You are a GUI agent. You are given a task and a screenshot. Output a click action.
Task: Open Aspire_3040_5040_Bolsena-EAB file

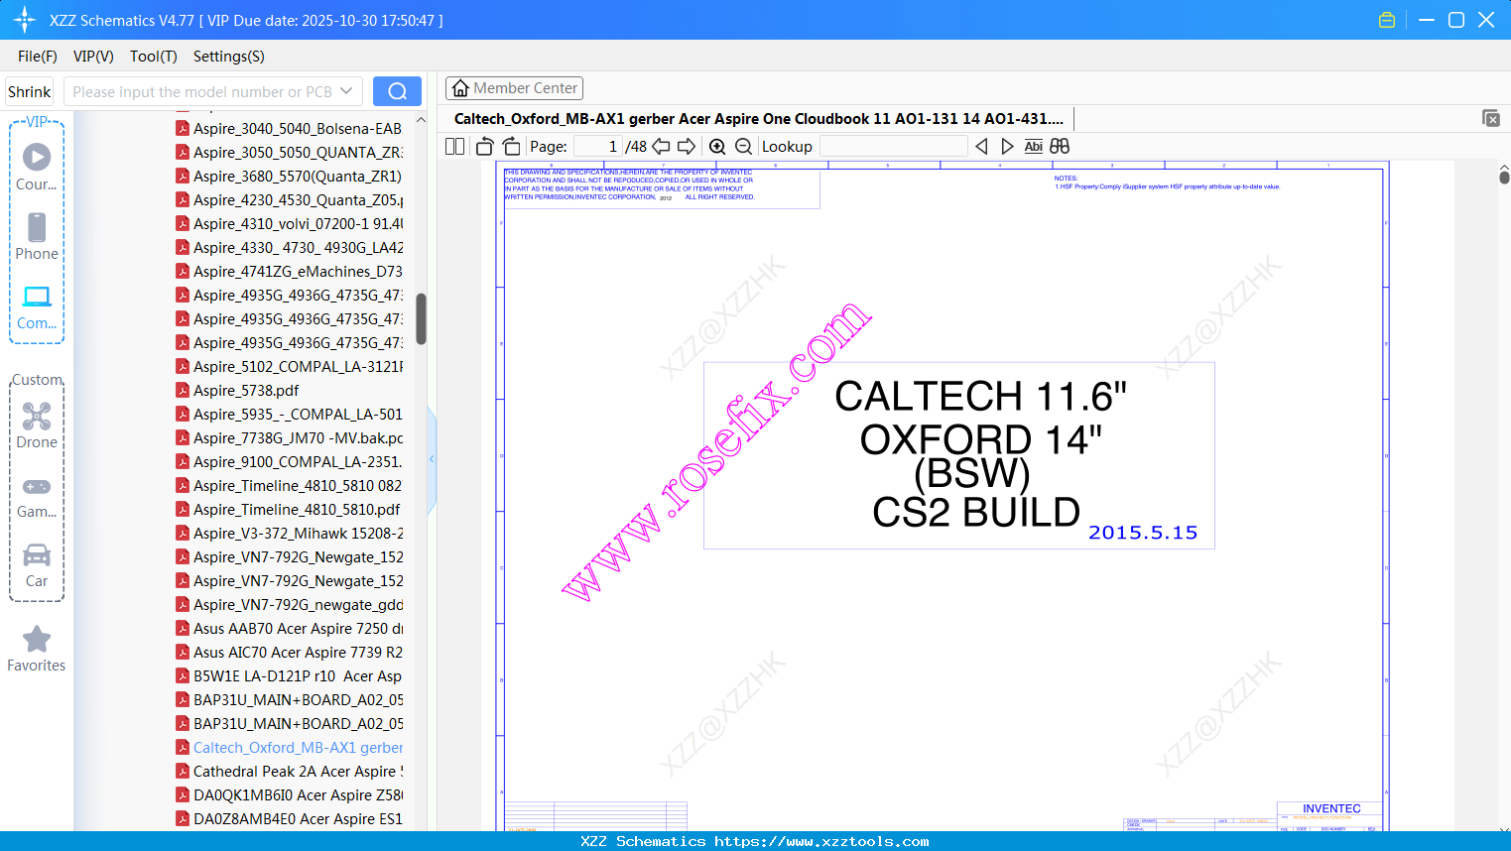coord(289,128)
